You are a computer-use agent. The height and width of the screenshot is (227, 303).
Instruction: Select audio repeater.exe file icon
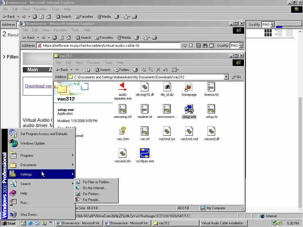click(x=123, y=87)
